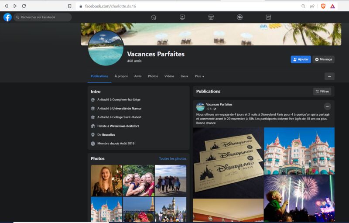Click the Bruxelles hometown link
The width and height of the screenshot is (349, 223).
(x=109, y=135)
